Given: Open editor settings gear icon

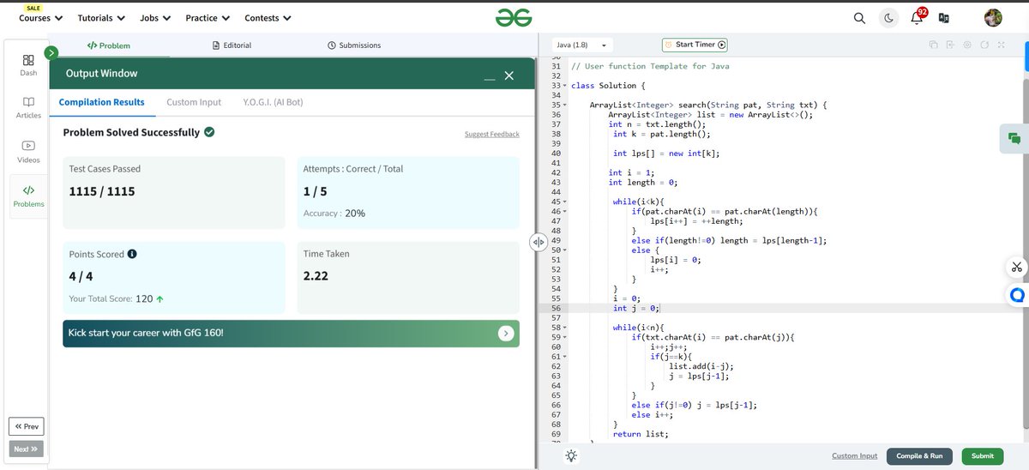Looking at the screenshot, I should (967, 45).
